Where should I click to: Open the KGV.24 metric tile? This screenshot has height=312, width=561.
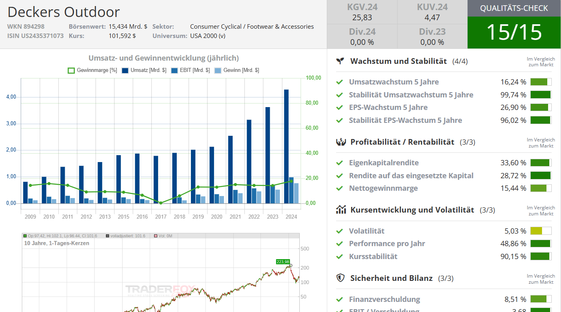pyautogui.click(x=362, y=12)
